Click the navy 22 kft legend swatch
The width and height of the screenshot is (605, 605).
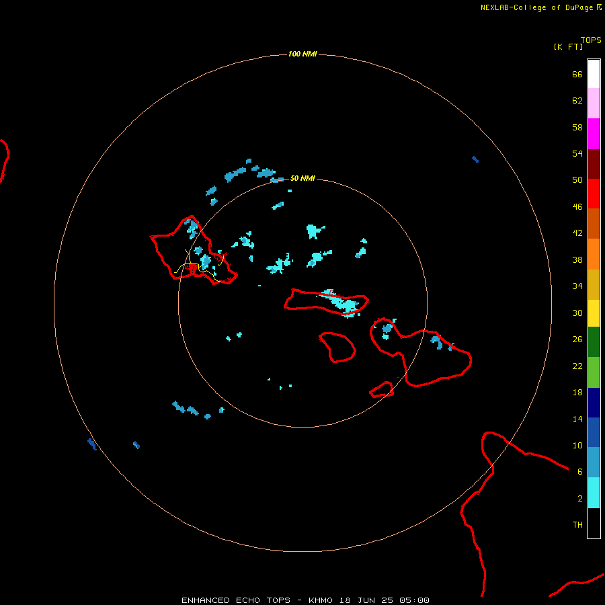594,403
